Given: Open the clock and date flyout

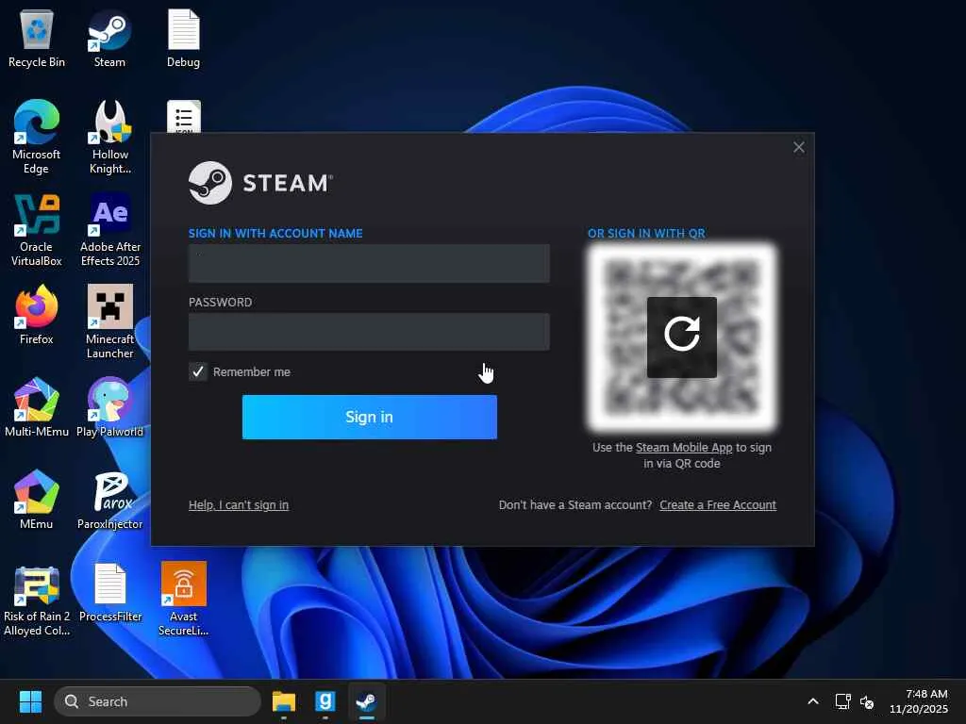Looking at the screenshot, I should 918,701.
